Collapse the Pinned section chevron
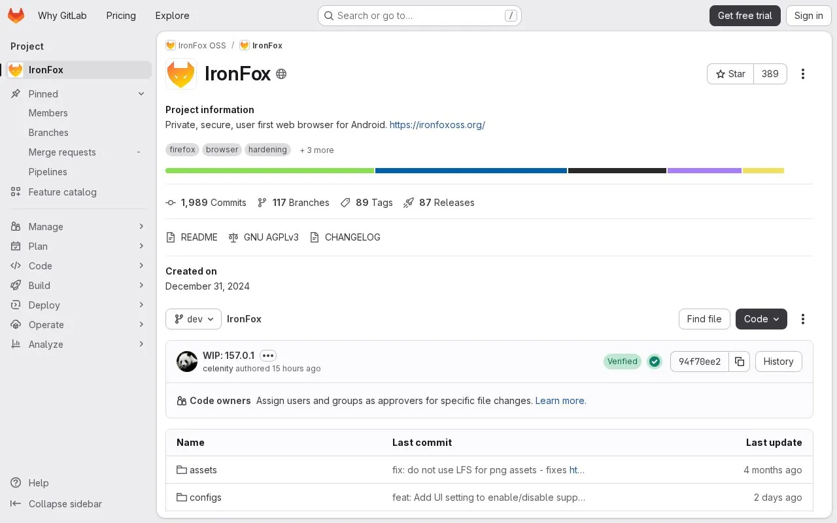The width and height of the screenshot is (837, 523). 141,94
